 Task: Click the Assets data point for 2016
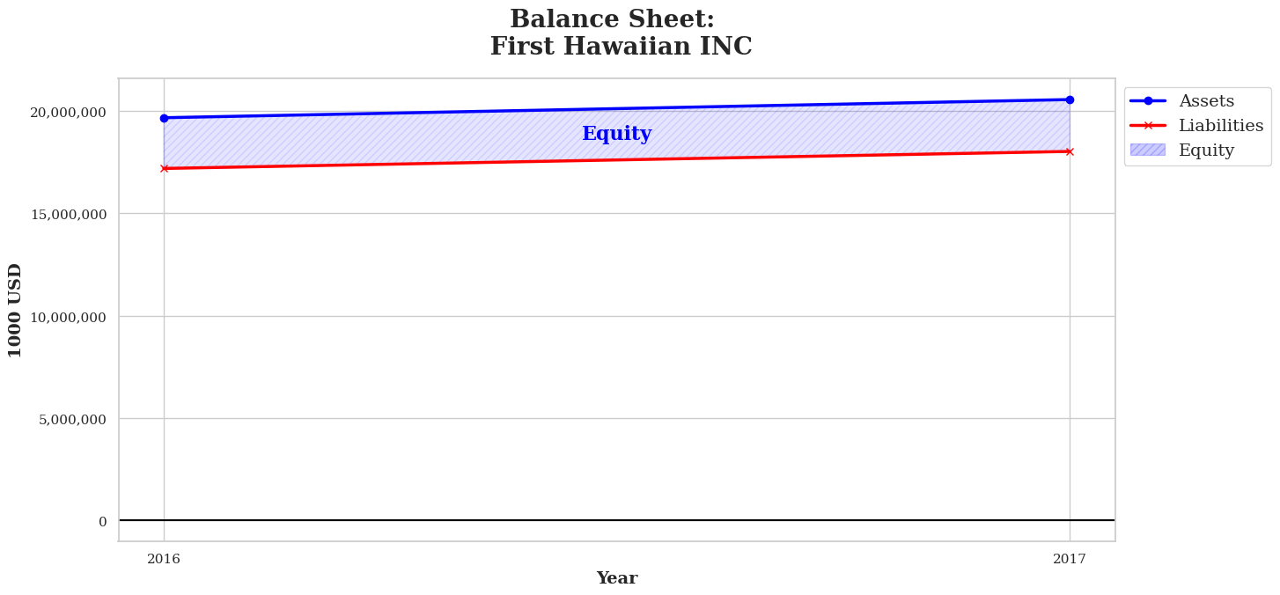point(164,118)
